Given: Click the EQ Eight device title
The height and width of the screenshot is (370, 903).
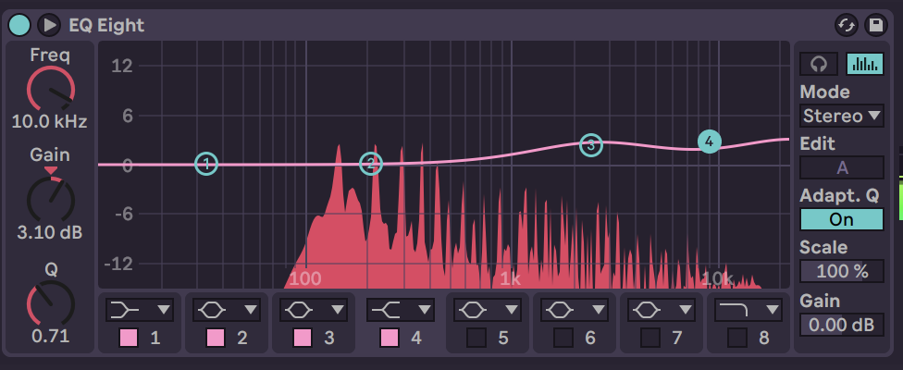Looking at the screenshot, I should click(x=106, y=25).
